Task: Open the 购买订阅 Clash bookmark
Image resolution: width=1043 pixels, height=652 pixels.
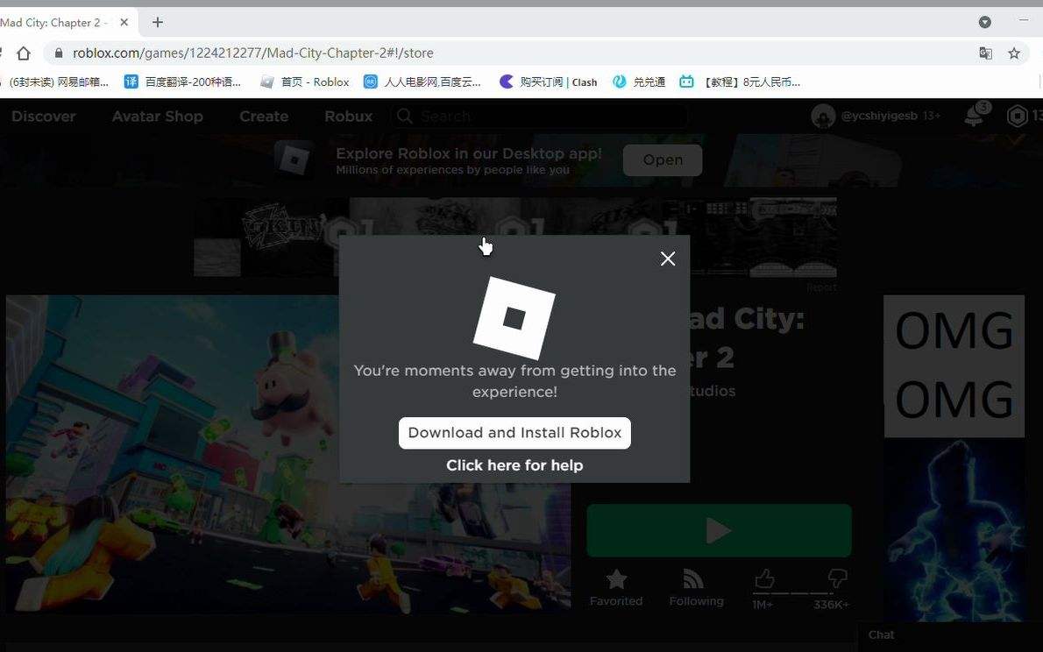Action: tap(549, 81)
